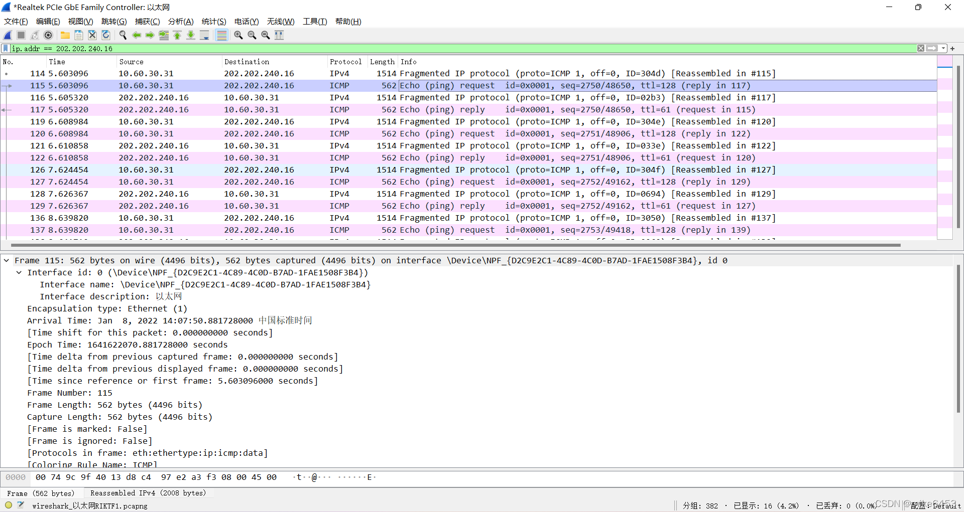Switch to Reassembled IPv4 (2008 bytes) tab

(x=148, y=493)
